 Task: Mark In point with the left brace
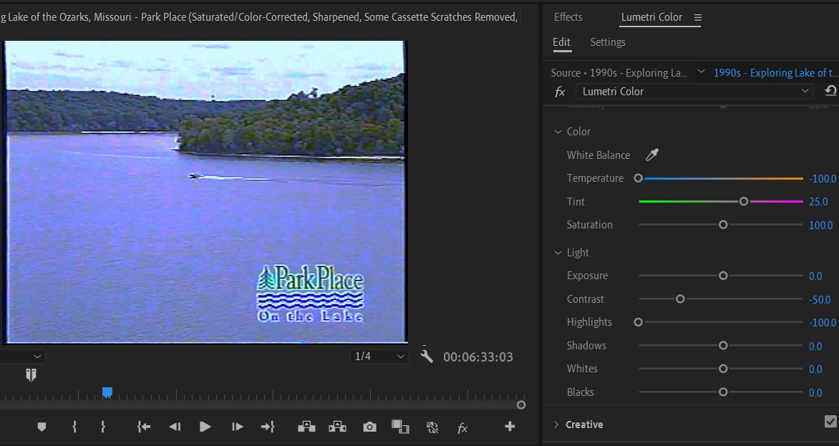(x=74, y=427)
